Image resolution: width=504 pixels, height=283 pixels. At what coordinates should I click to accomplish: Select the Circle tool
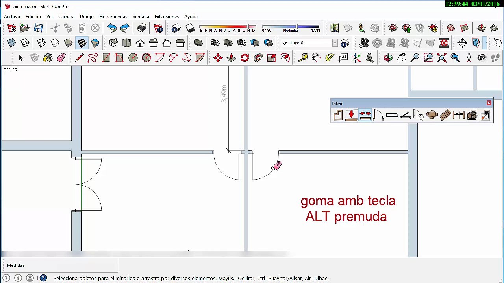point(133,58)
